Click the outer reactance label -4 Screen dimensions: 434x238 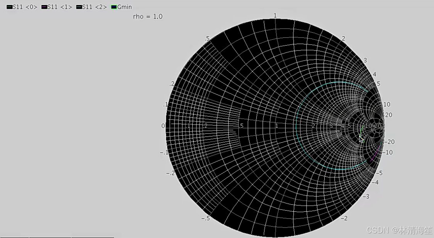(x=375, y=182)
